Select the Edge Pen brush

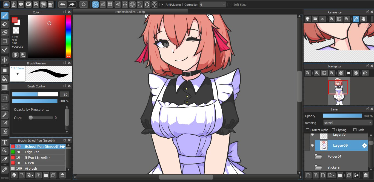pos(32,152)
